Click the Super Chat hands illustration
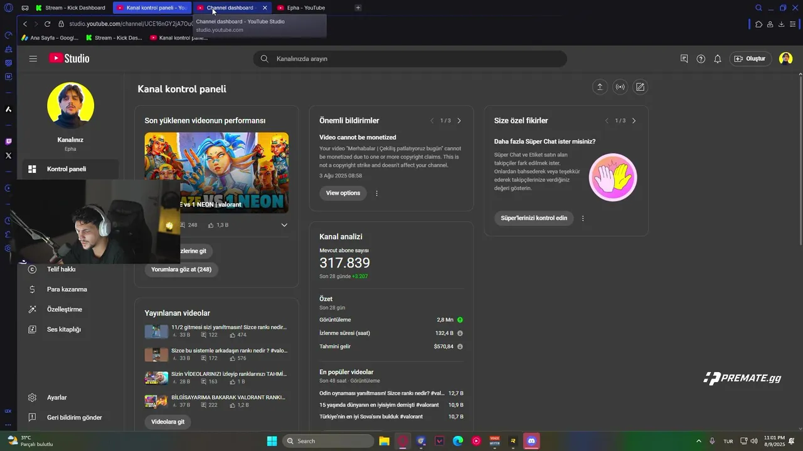Image resolution: width=803 pixels, height=451 pixels. (x=613, y=177)
